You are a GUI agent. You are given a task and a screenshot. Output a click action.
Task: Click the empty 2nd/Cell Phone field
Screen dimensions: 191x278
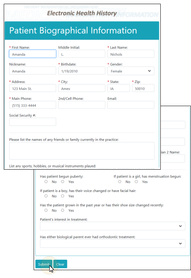[82, 105]
